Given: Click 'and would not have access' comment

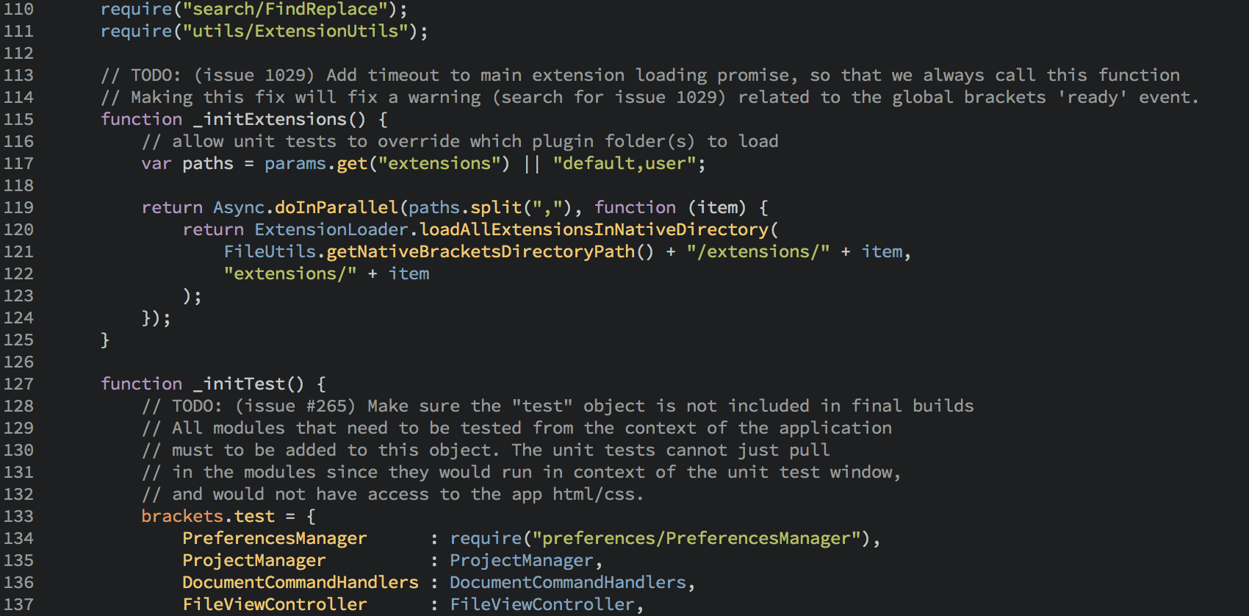Looking at the screenshot, I should [392, 494].
